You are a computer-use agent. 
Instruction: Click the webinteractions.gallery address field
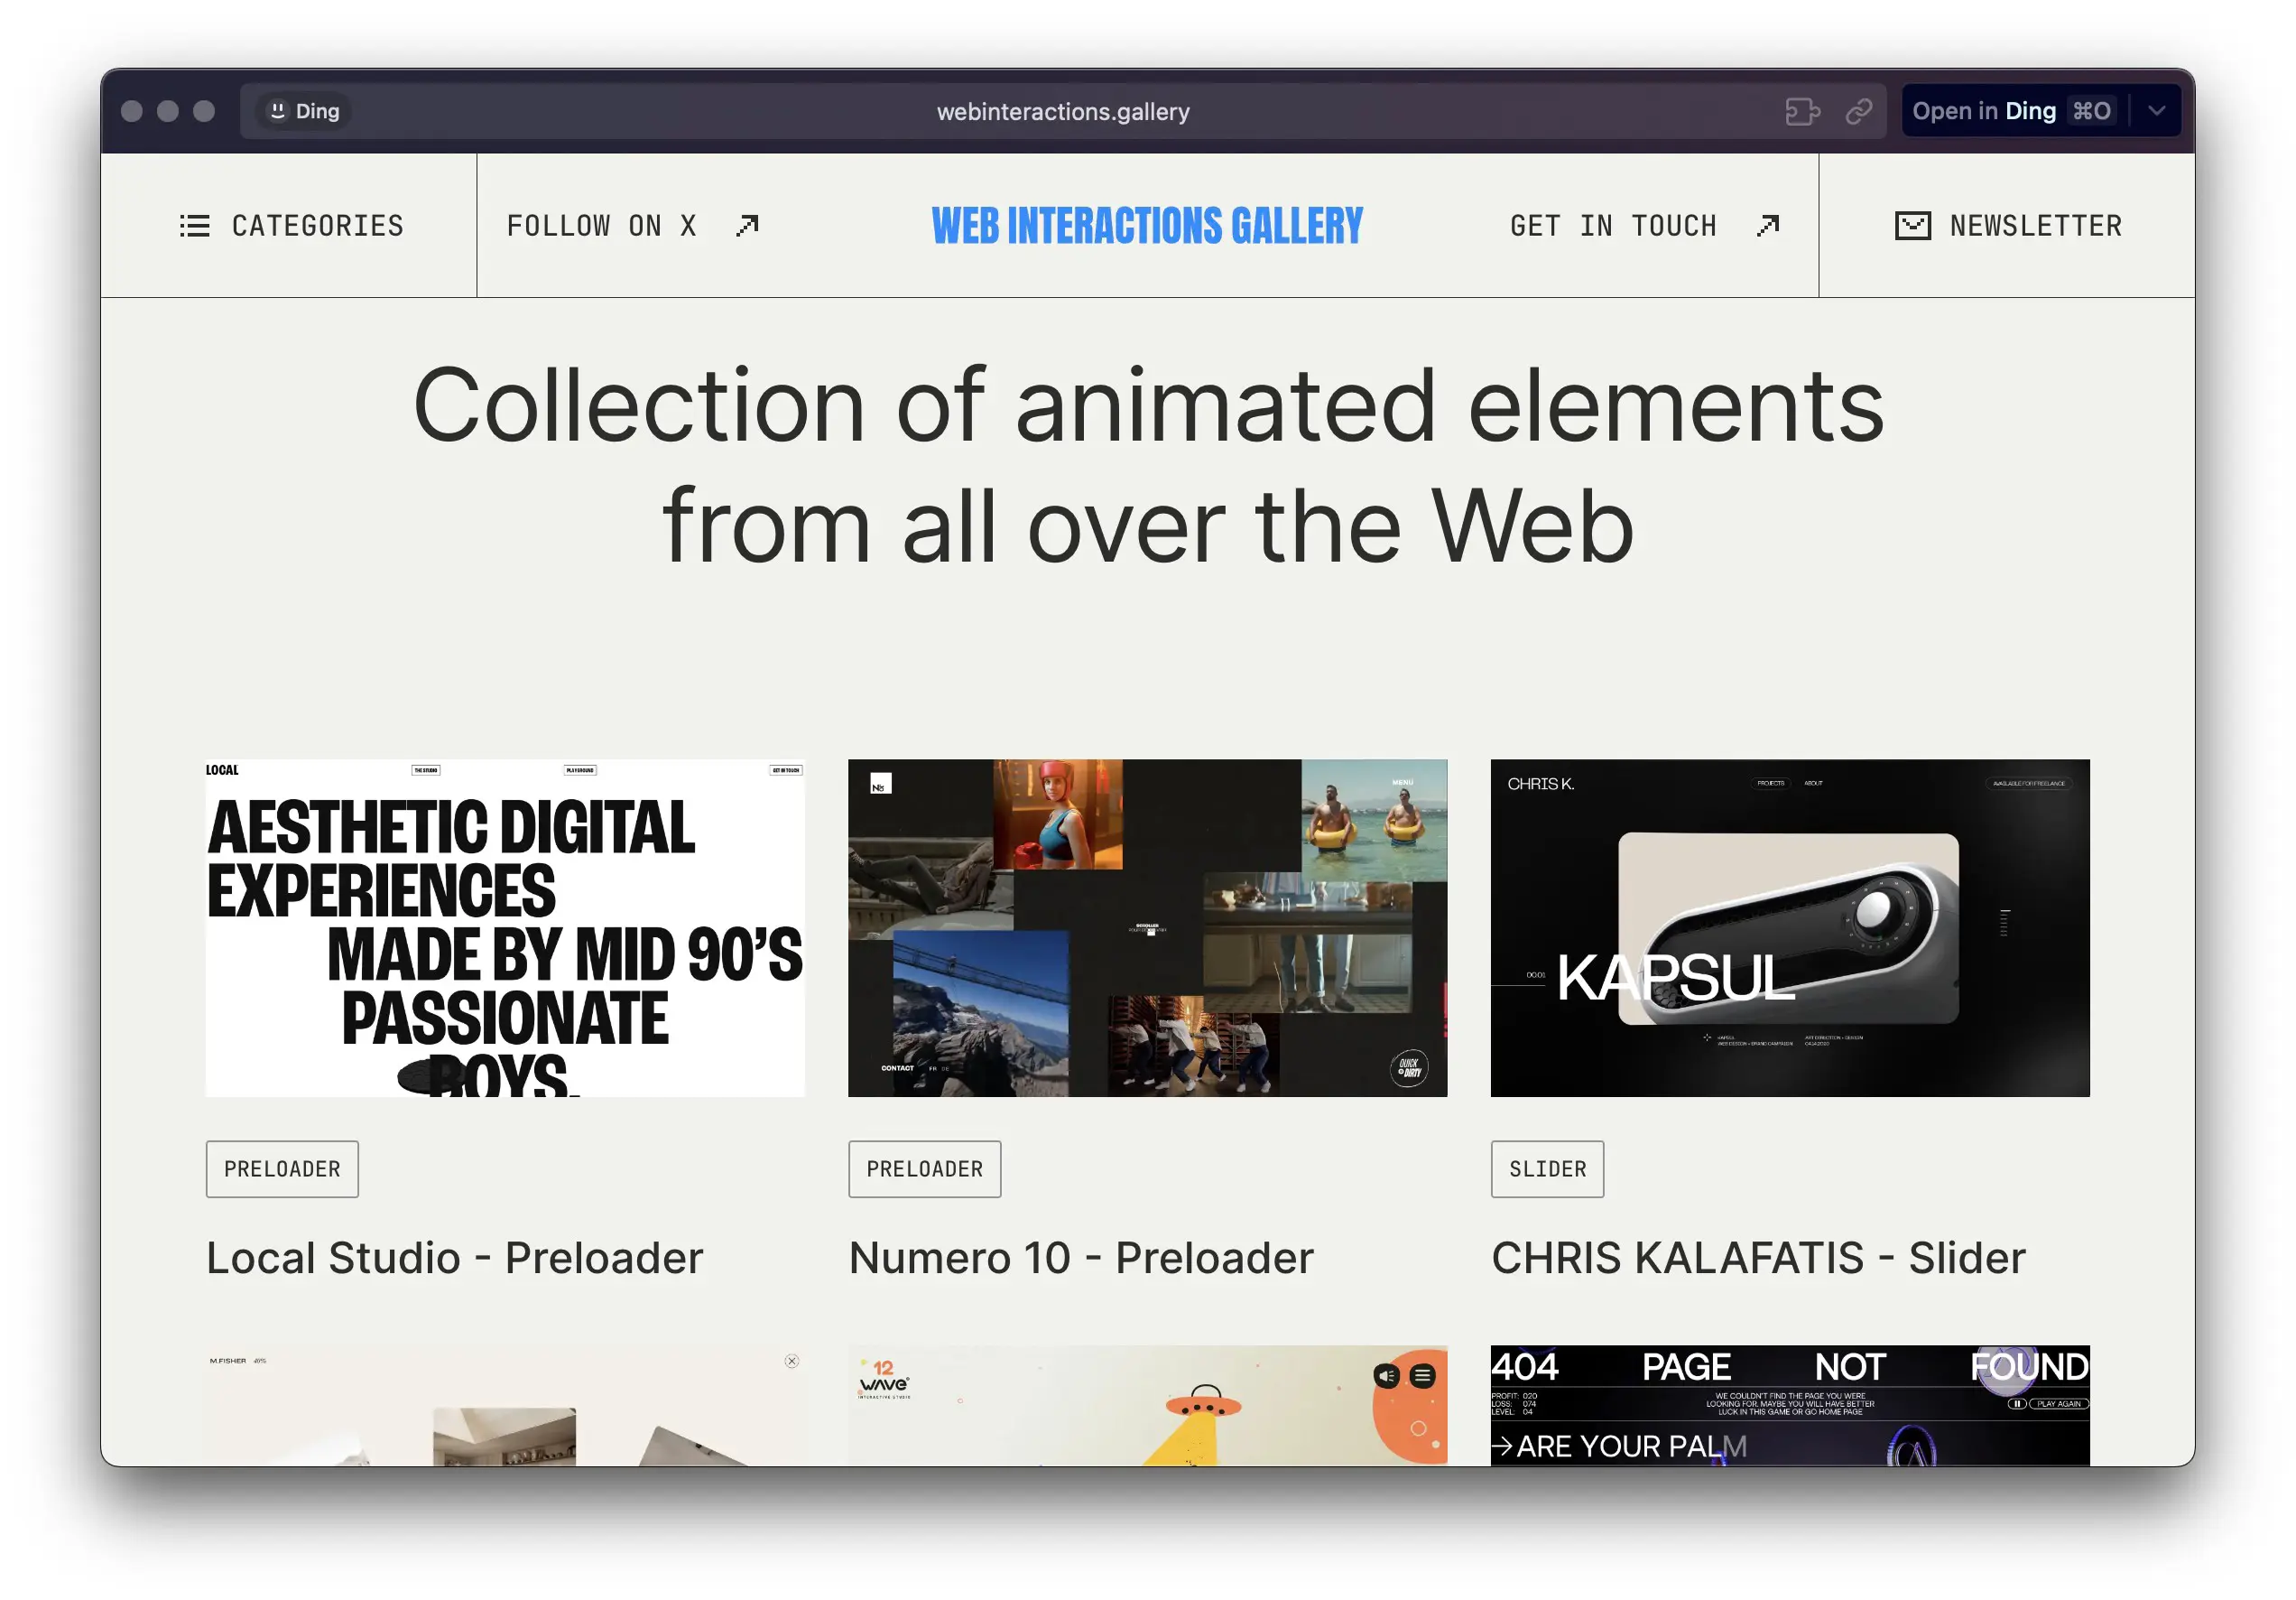point(1063,111)
